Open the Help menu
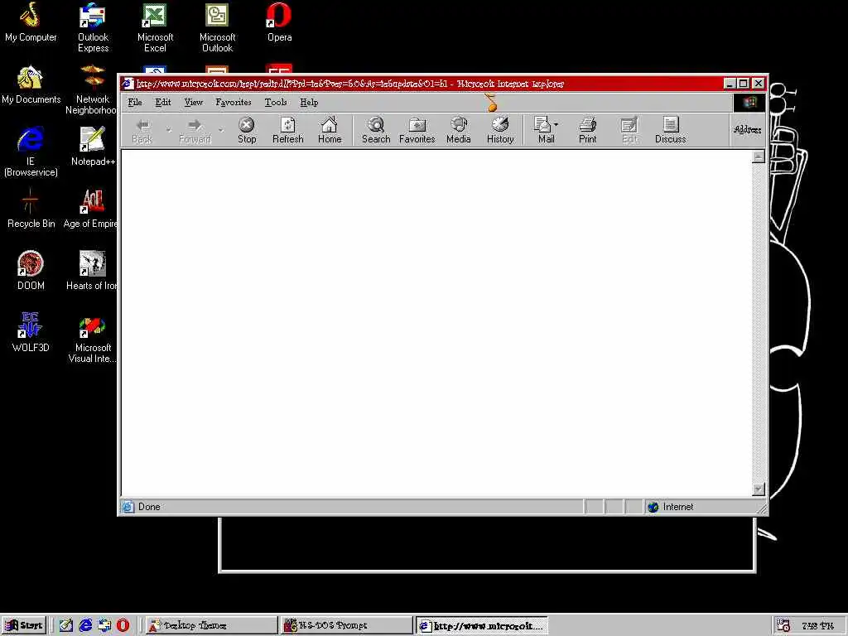Viewport: 848px width, 636px height. (x=309, y=102)
